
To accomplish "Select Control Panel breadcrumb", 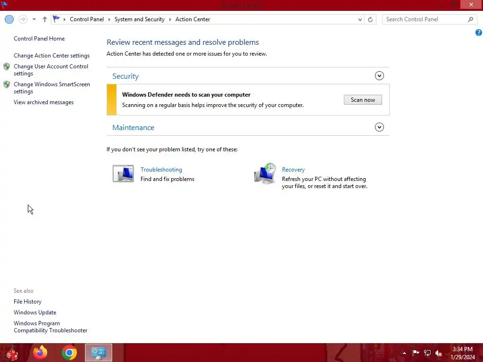I will pos(87,19).
